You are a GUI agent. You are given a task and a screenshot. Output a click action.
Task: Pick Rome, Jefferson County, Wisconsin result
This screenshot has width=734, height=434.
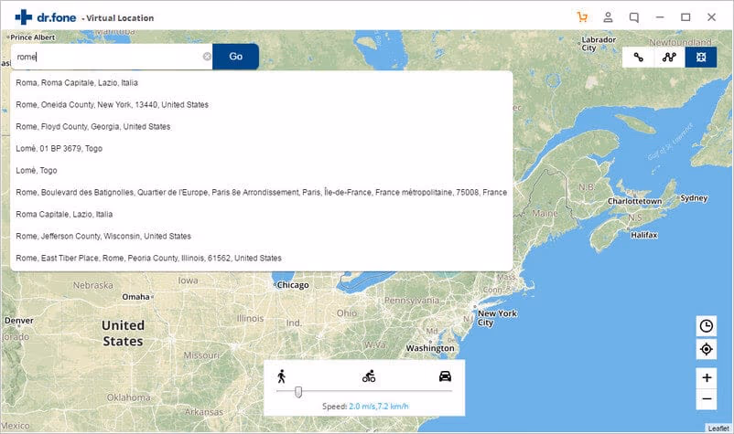(104, 236)
